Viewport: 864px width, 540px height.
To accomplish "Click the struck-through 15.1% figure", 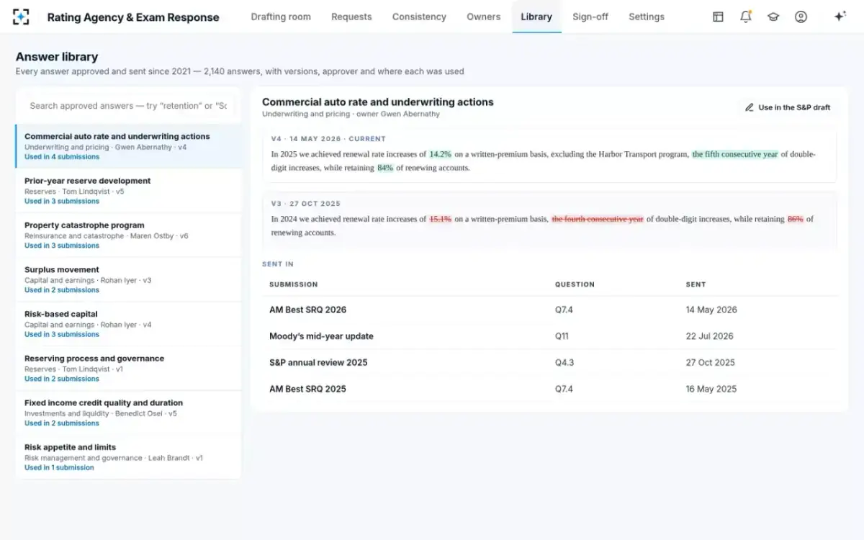I will [441, 219].
